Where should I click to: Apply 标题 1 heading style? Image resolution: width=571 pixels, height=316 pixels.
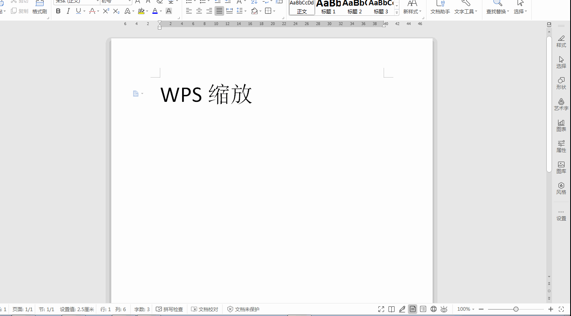(x=328, y=7)
